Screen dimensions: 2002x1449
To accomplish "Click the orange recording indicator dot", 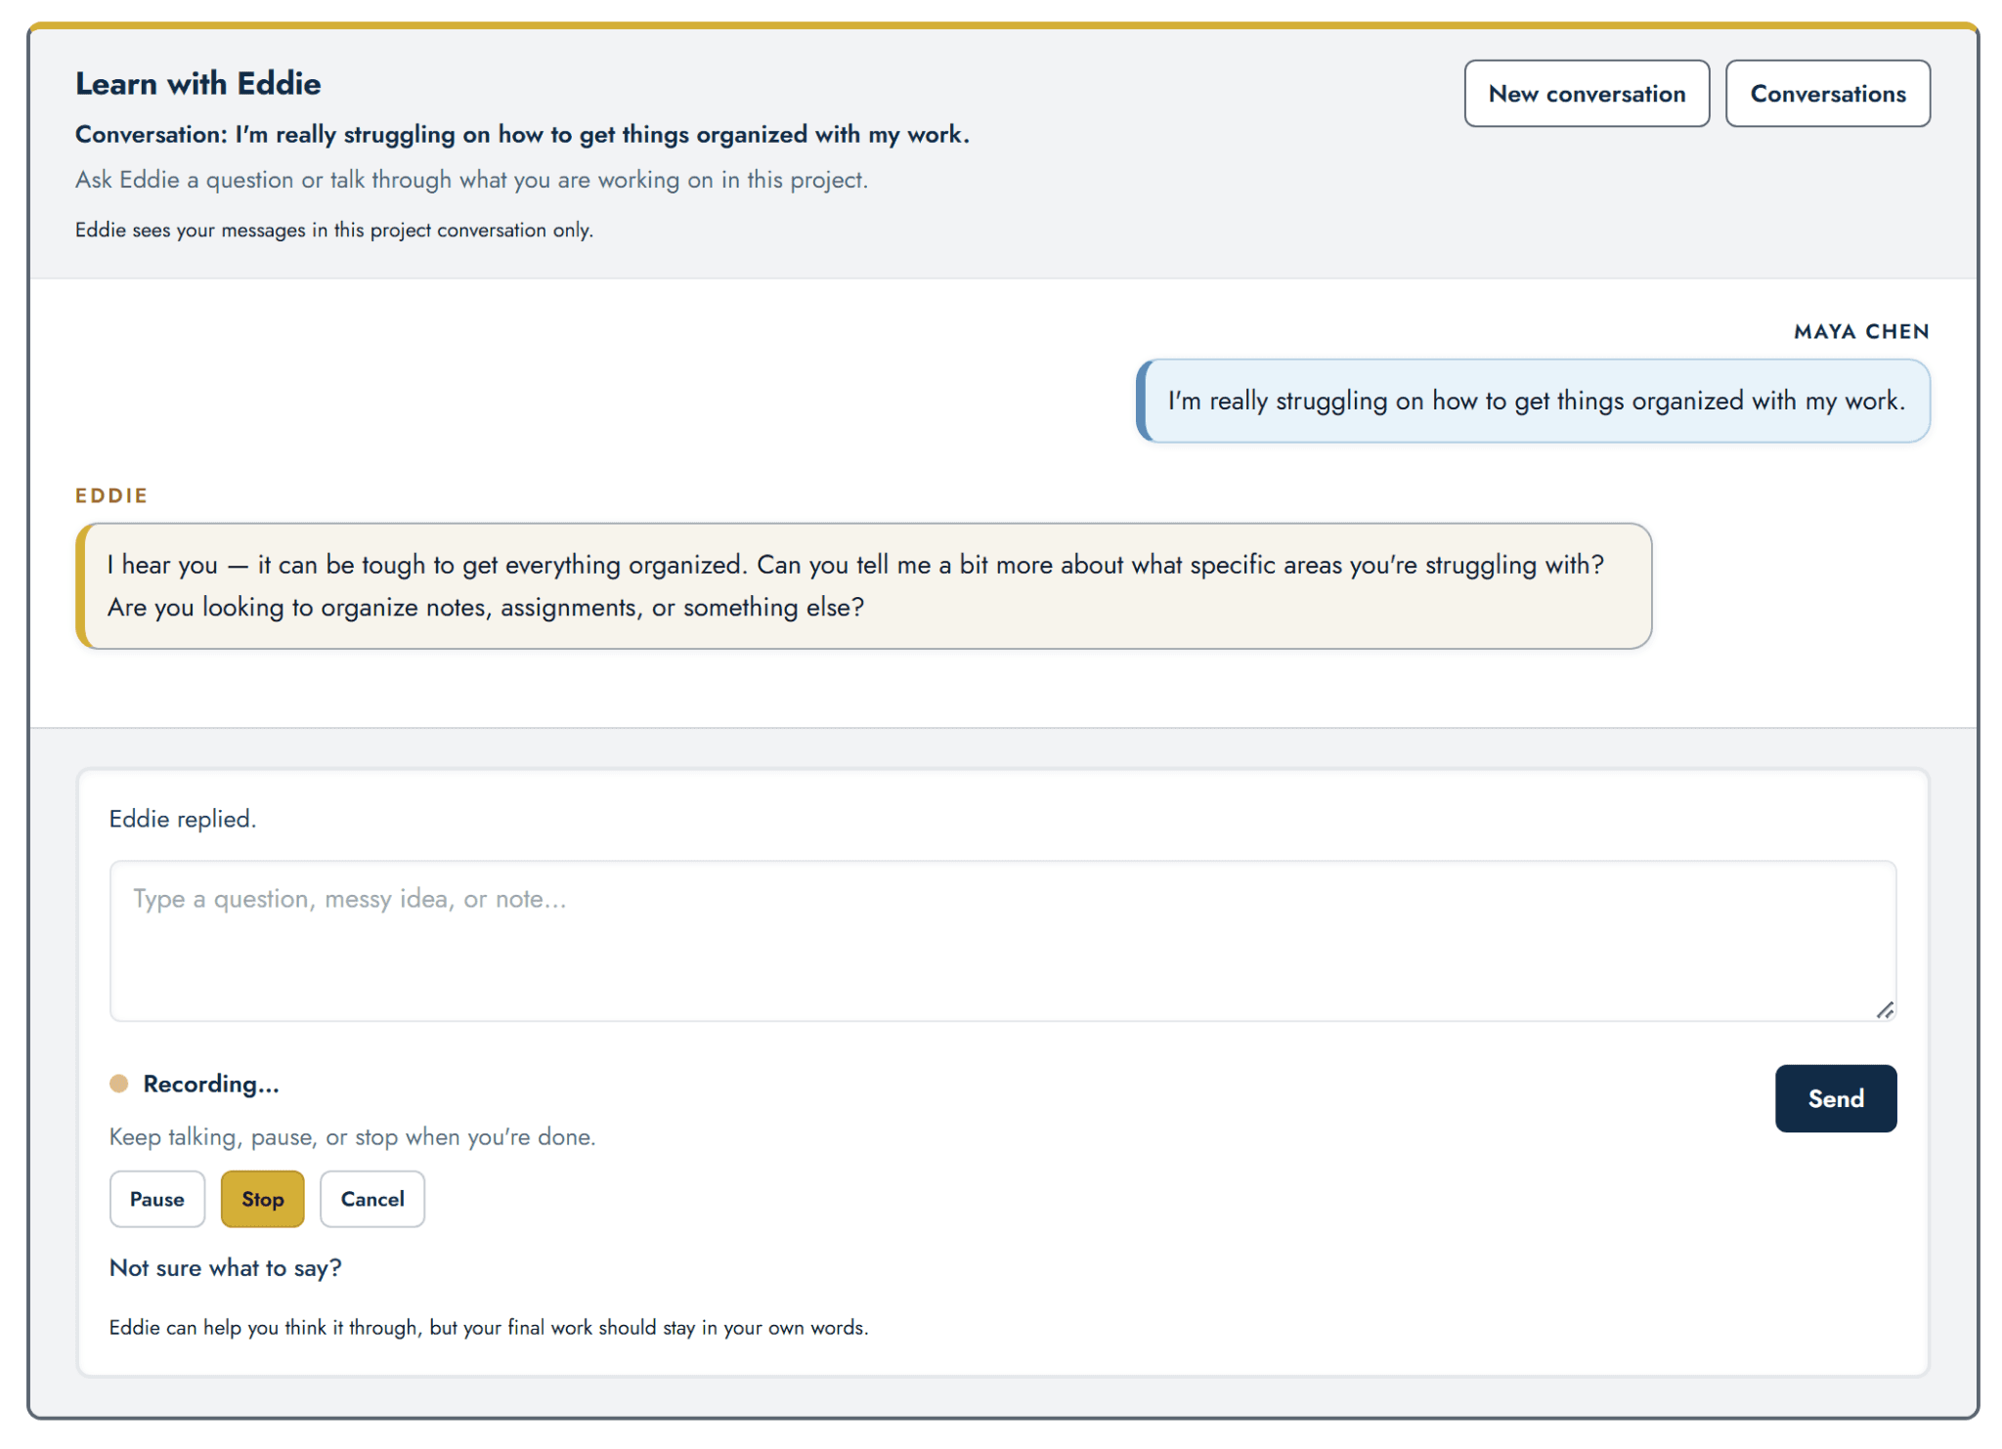I will tap(119, 1084).
